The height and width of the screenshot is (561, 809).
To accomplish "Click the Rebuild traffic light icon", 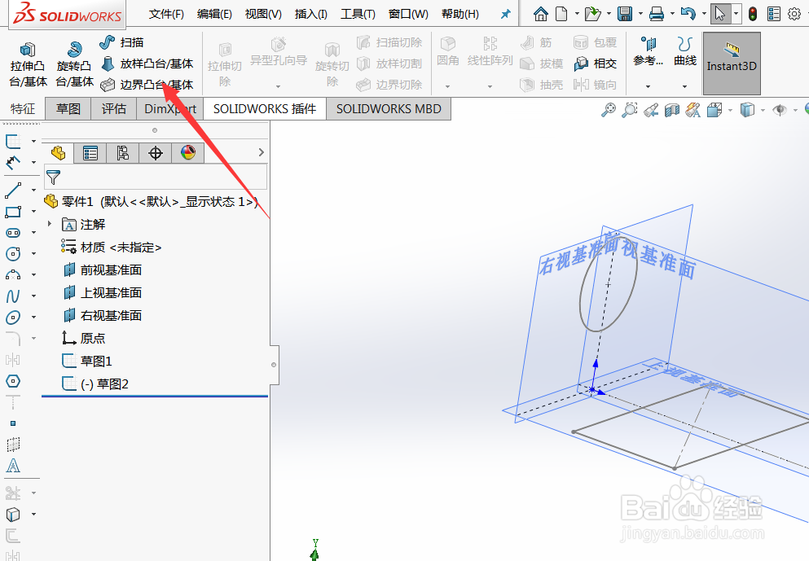I will point(753,14).
